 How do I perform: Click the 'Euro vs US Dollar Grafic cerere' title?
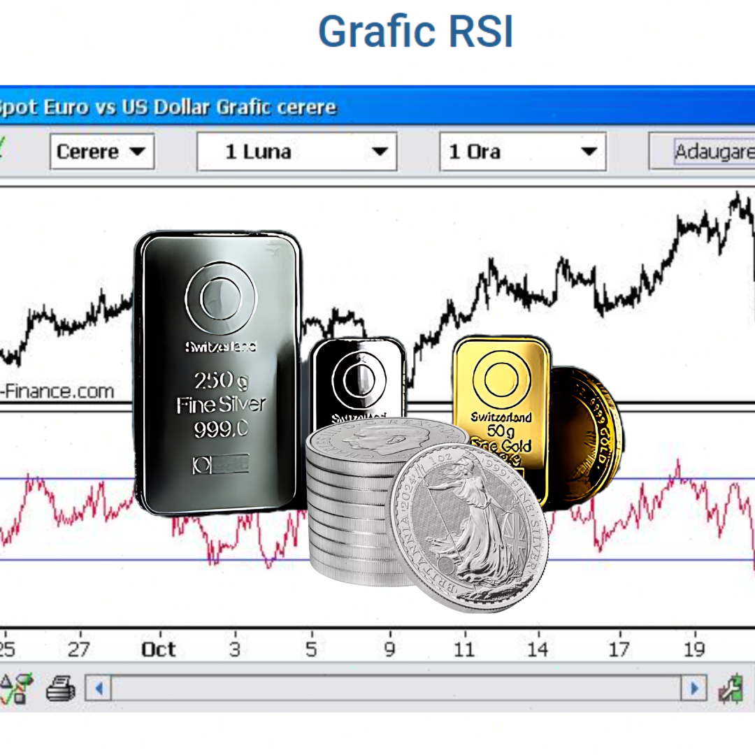190,107
